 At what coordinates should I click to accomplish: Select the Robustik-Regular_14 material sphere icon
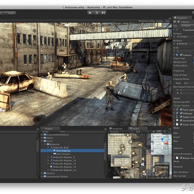51,167
